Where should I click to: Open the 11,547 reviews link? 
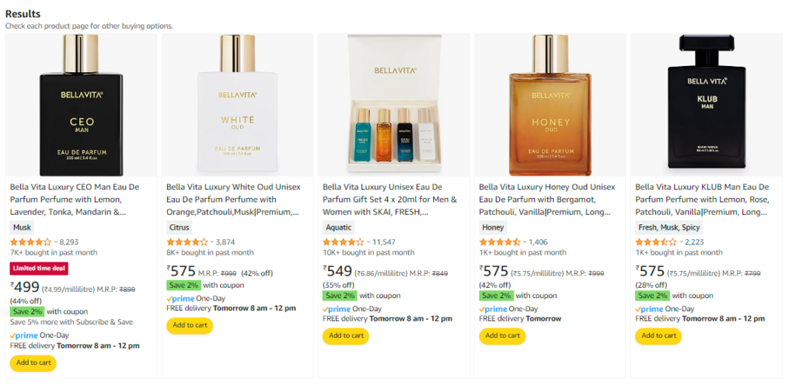[x=384, y=242]
